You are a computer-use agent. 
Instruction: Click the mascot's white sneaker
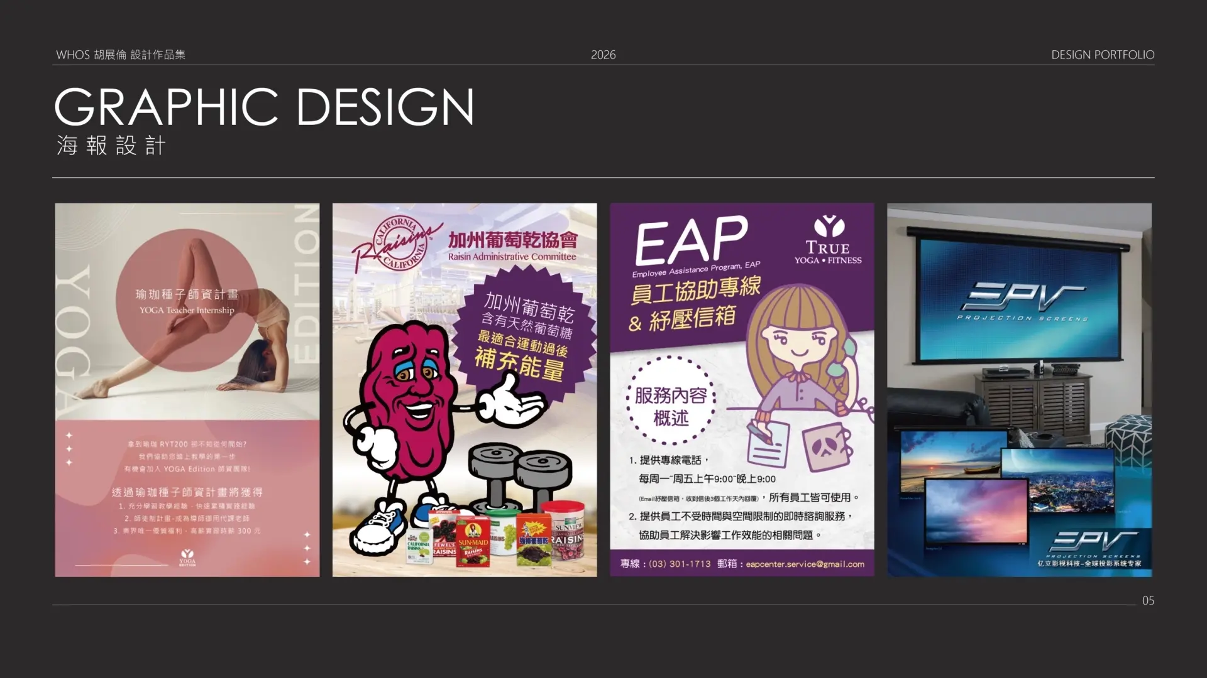pyautogui.click(x=376, y=528)
